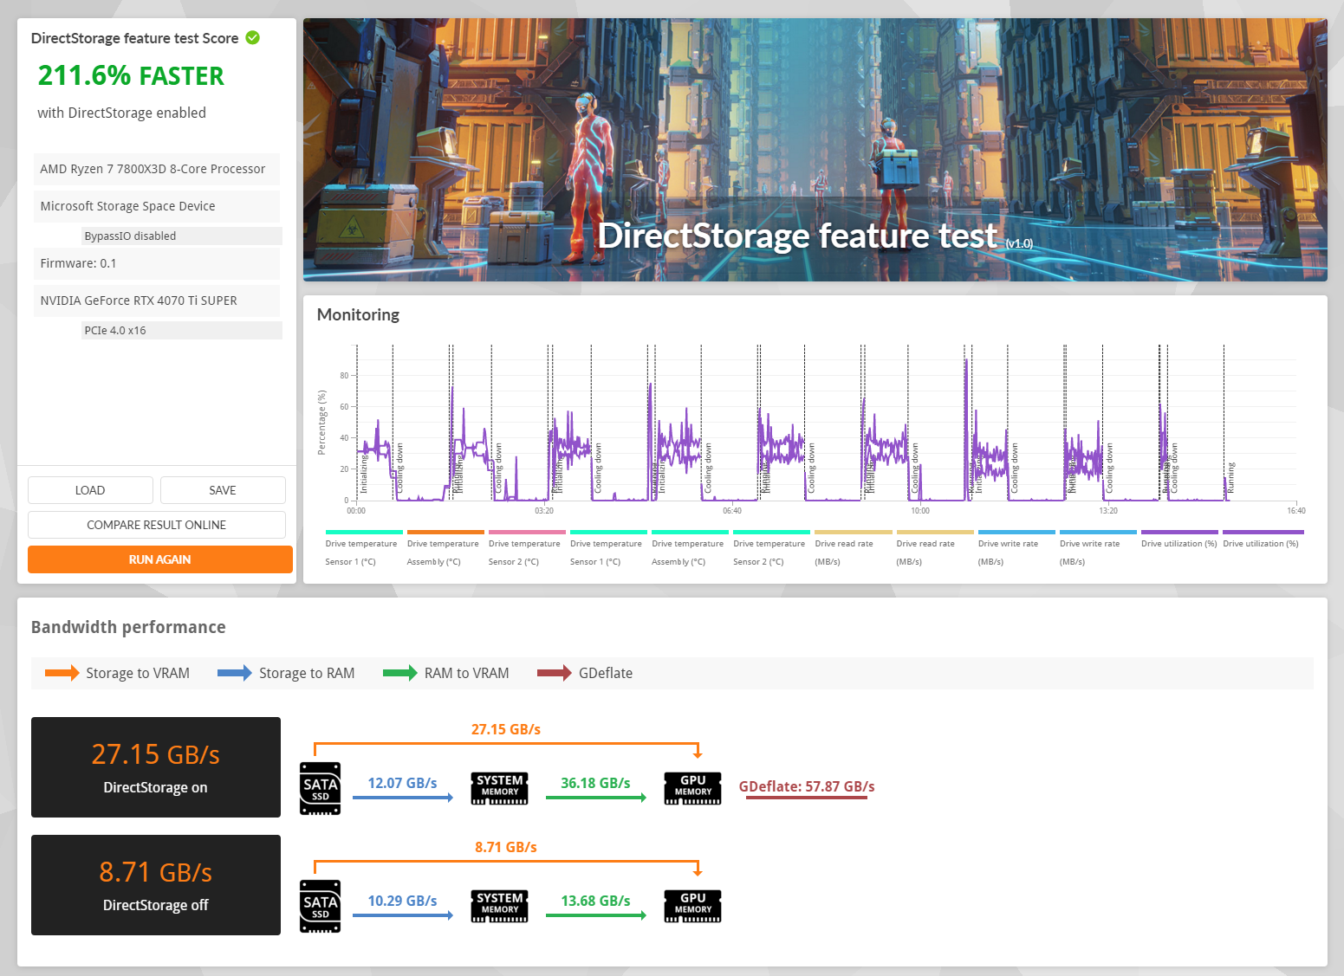This screenshot has width=1344, height=976.
Task: Click the orange Drive temperature Assembly legend swatch
Action: [x=445, y=533]
